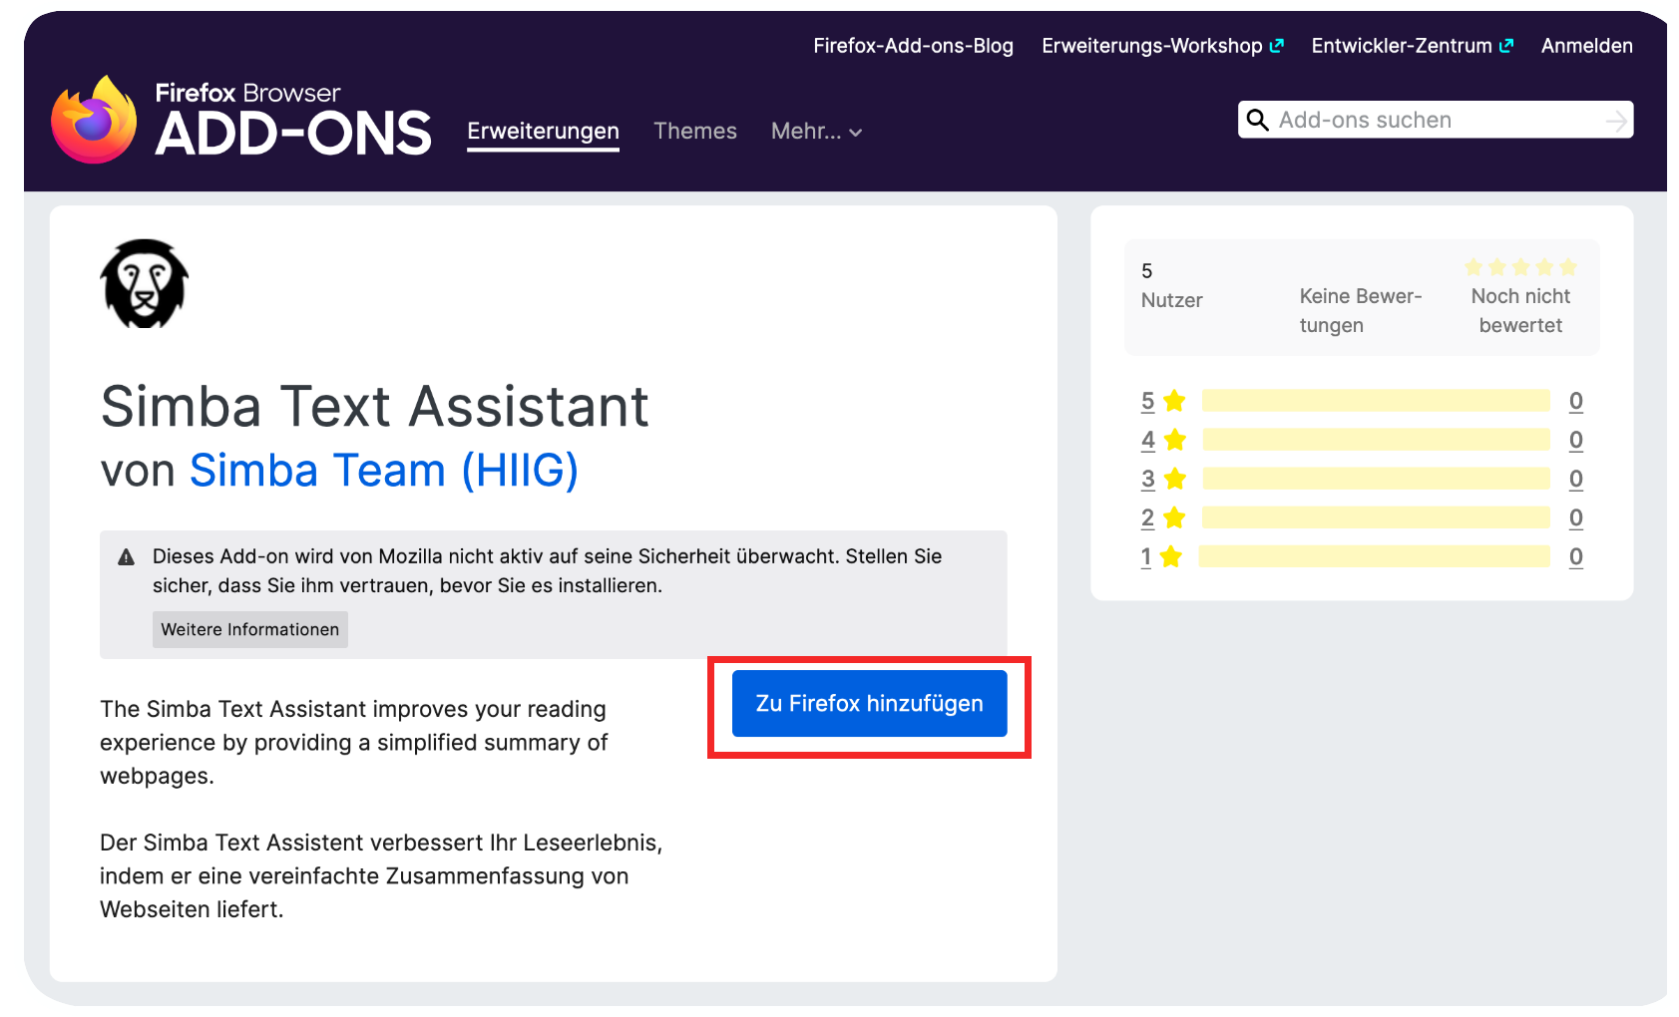Focus the Add-ons suchen search field

(x=1436, y=120)
